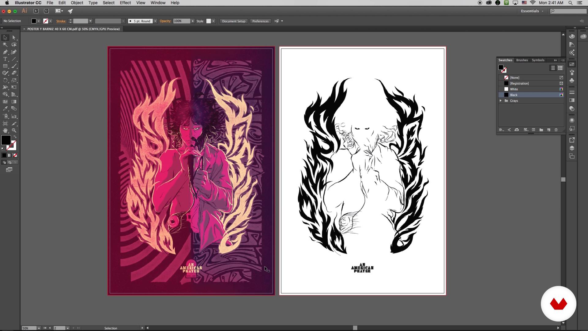Select the Gradient tool

[x=14, y=101]
